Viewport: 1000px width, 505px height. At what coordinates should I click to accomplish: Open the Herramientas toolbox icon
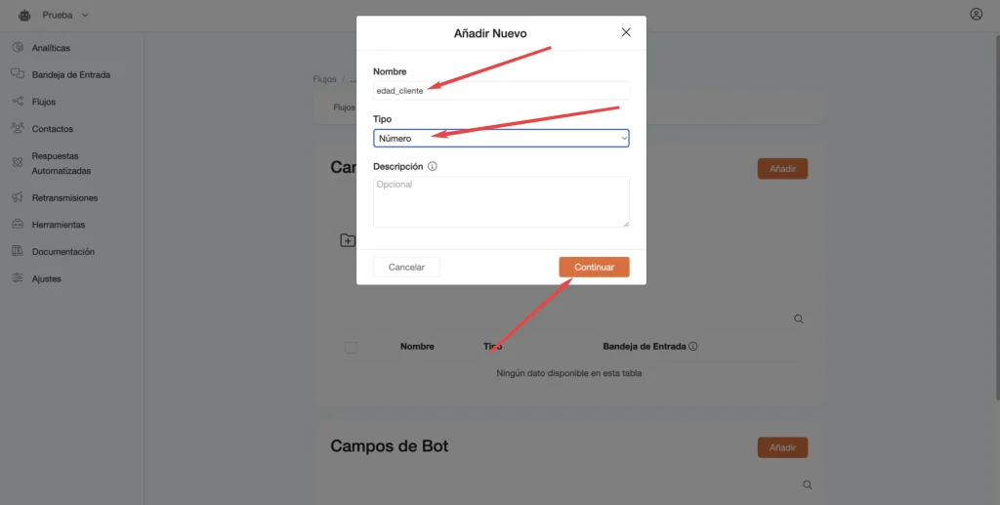[18, 225]
